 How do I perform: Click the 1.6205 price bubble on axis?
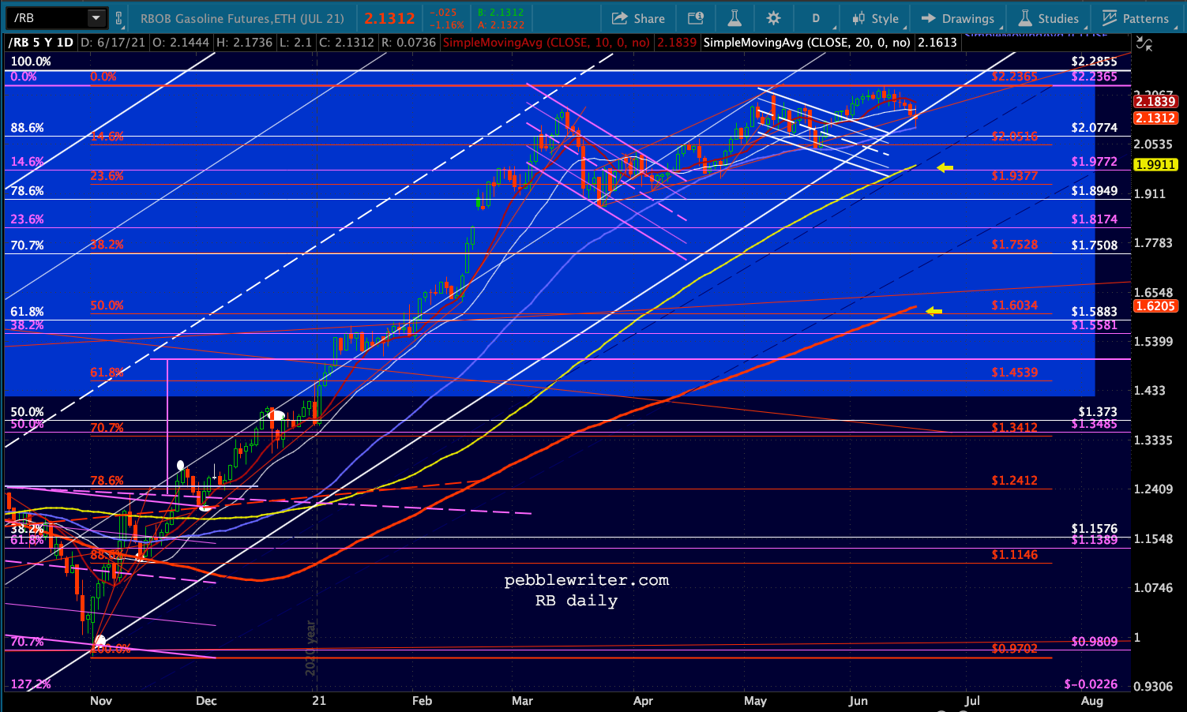pyautogui.click(x=1155, y=306)
